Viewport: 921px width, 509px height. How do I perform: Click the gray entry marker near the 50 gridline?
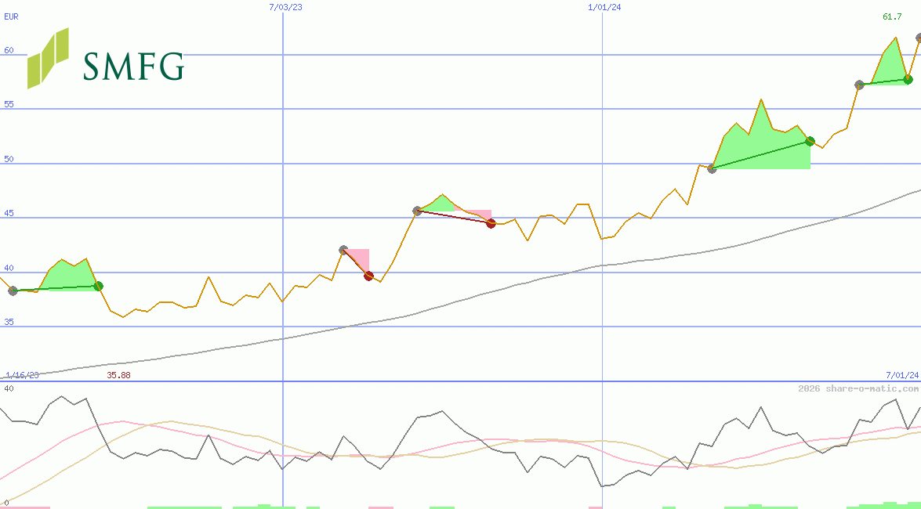(712, 168)
